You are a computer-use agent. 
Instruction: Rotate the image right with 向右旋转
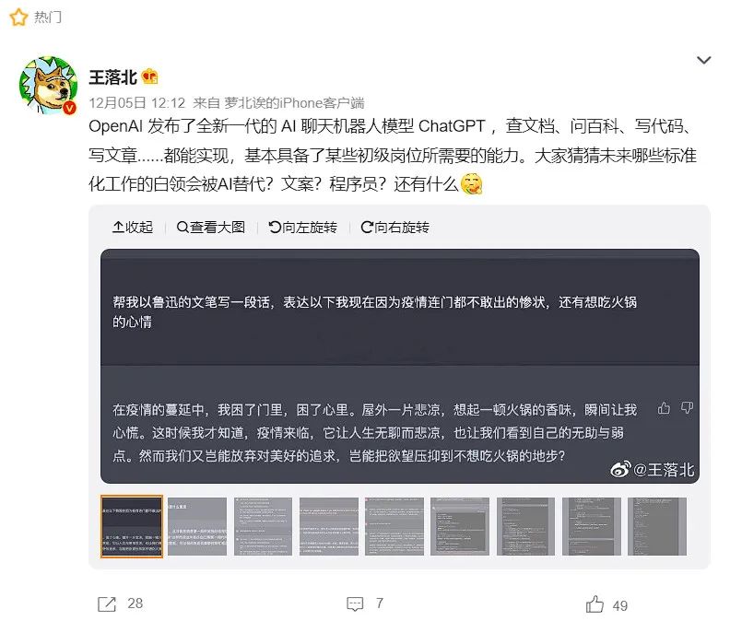click(x=395, y=228)
